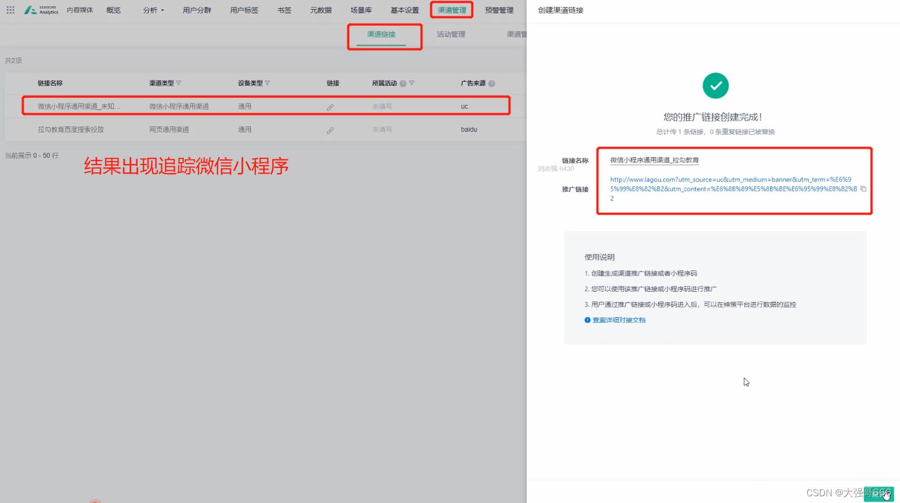Show help tooltip for 广告来源 column
This screenshot has height=503, width=900.
[492, 83]
